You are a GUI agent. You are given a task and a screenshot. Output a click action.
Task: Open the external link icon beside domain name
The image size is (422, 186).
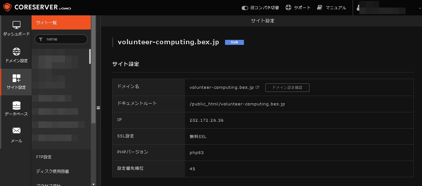(257, 88)
